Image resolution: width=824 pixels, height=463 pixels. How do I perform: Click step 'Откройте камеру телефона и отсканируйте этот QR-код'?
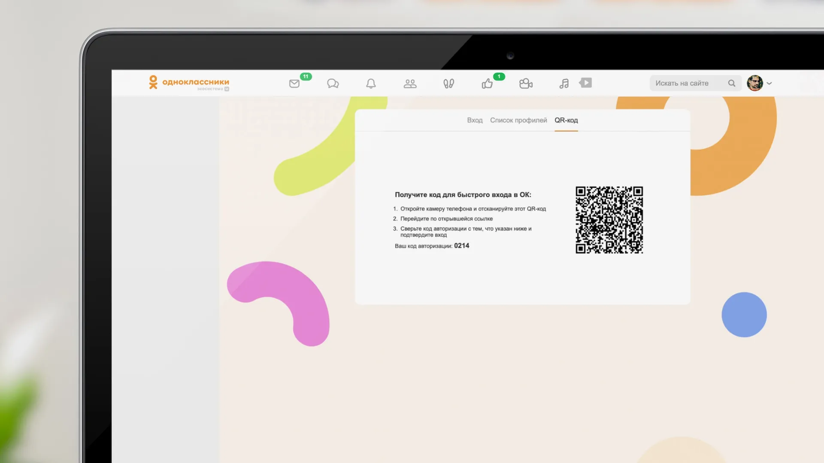coord(473,209)
